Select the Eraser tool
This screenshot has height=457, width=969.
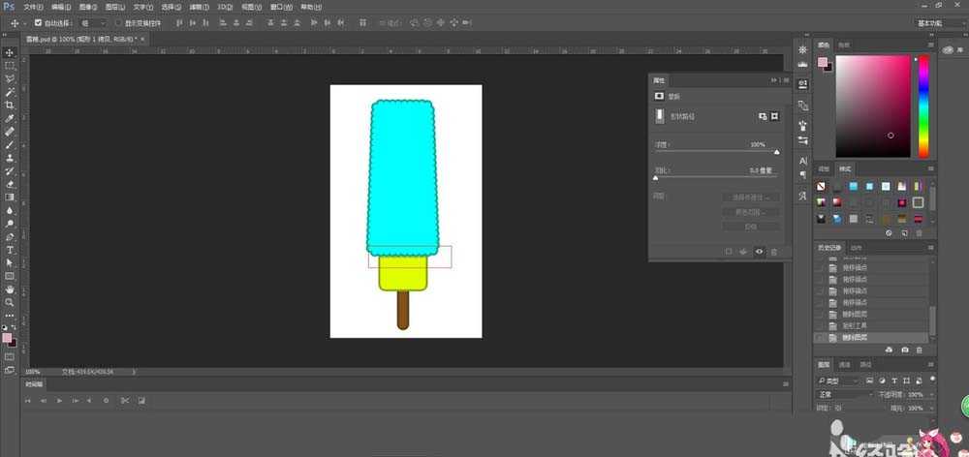10,184
